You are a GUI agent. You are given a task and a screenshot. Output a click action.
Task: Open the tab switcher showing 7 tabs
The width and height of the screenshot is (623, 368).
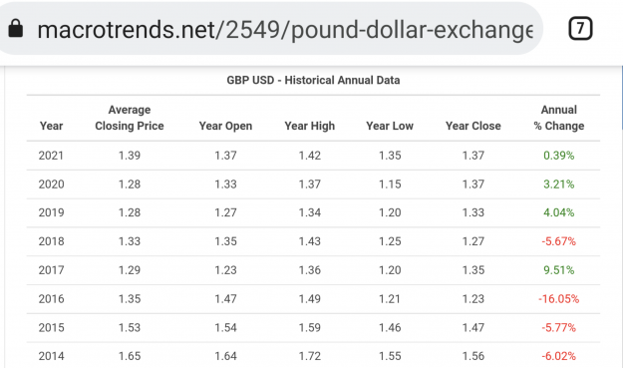pos(580,29)
